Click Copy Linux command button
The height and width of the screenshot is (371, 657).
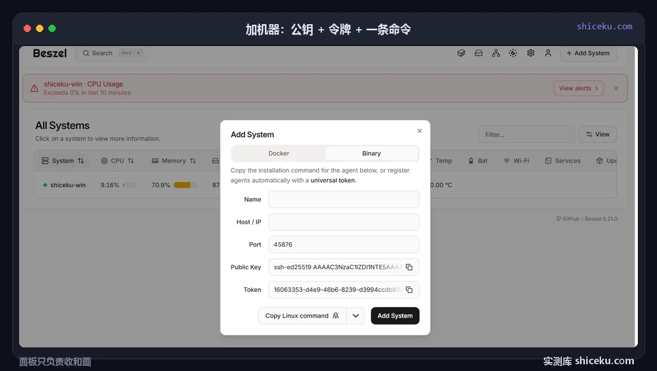click(302, 316)
